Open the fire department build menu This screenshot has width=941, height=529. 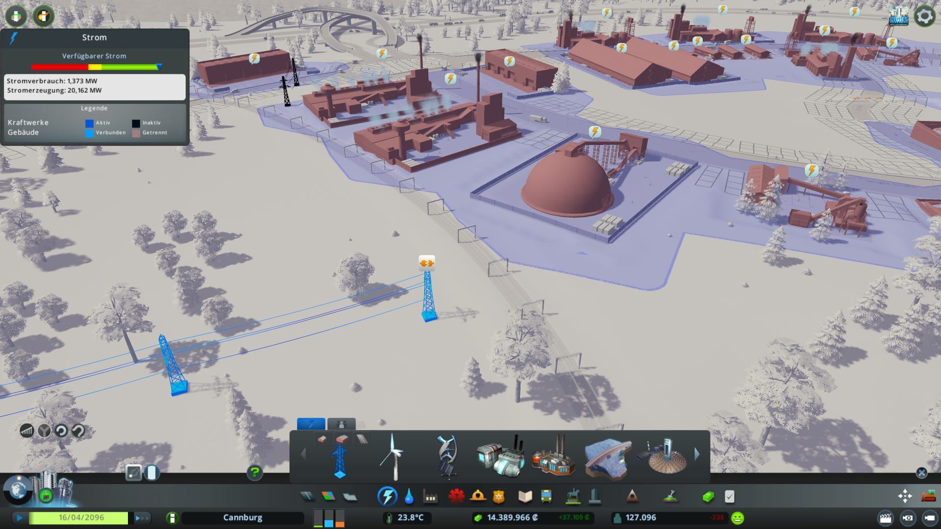pos(477,497)
